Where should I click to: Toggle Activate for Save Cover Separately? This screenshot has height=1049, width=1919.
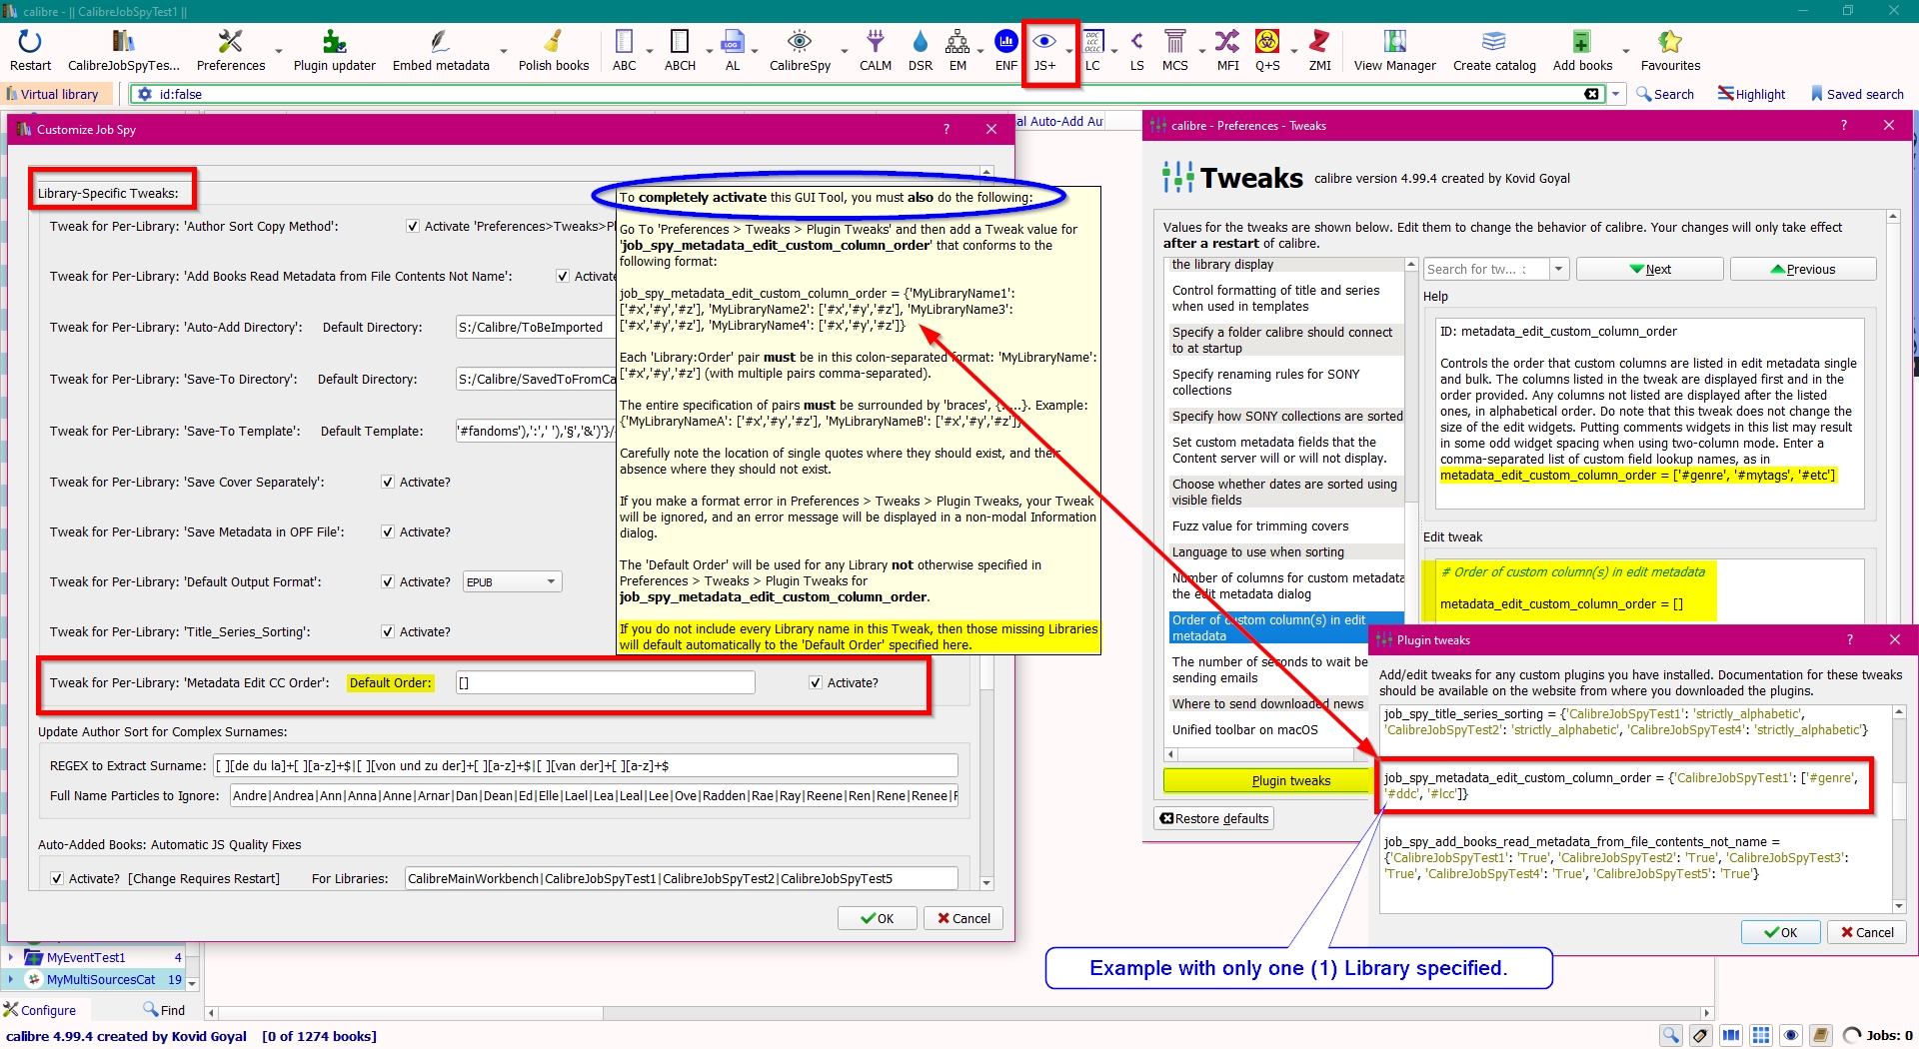pyautogui.click(x=388, y=483)
